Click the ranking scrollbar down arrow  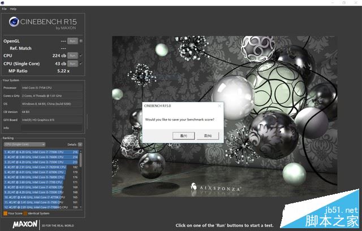coord(80,207)
